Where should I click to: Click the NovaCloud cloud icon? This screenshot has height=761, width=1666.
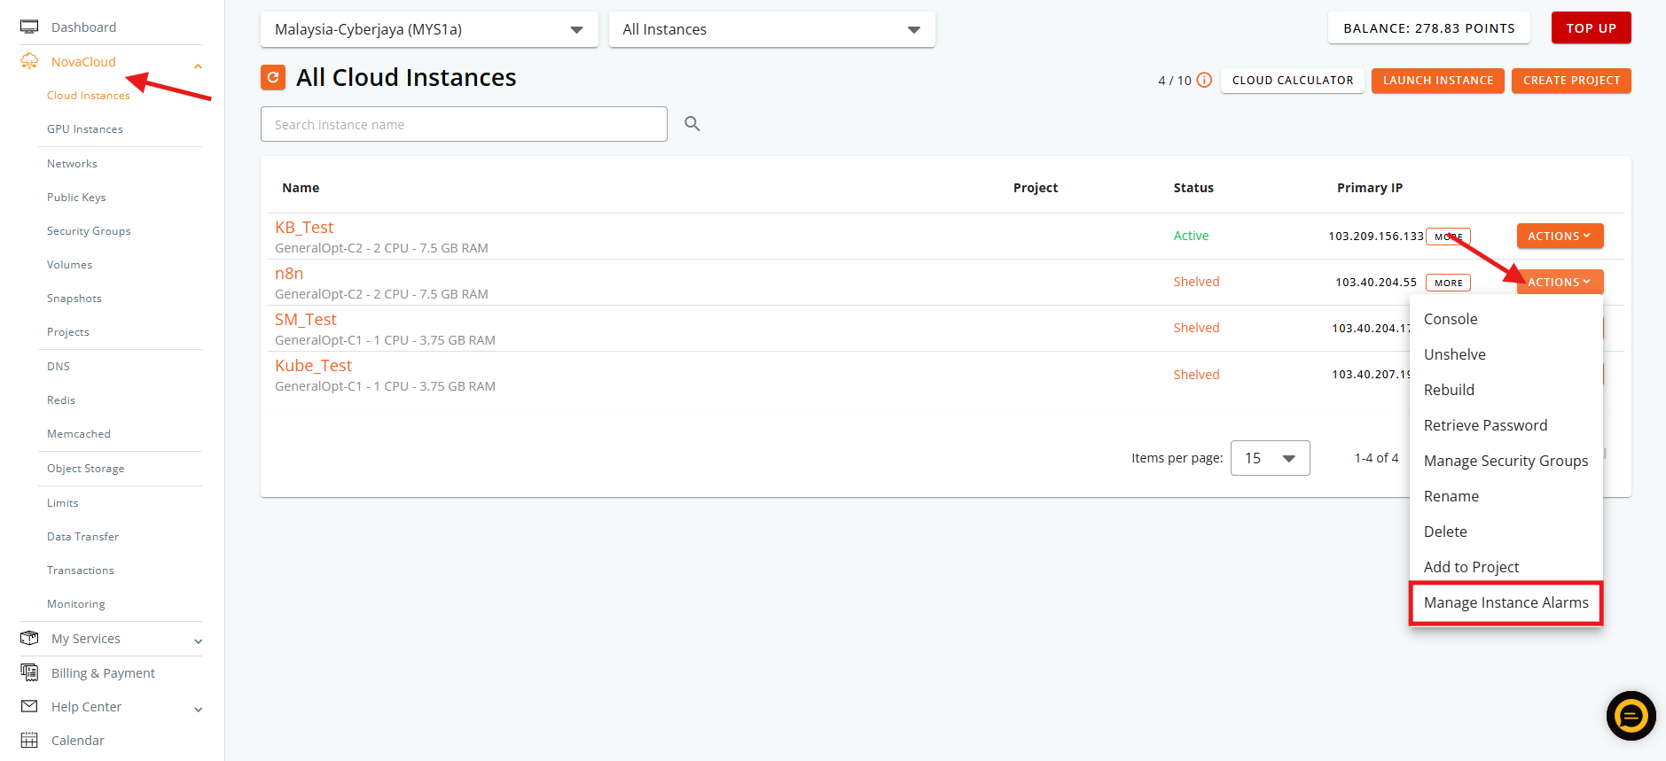tap(29, 61)
